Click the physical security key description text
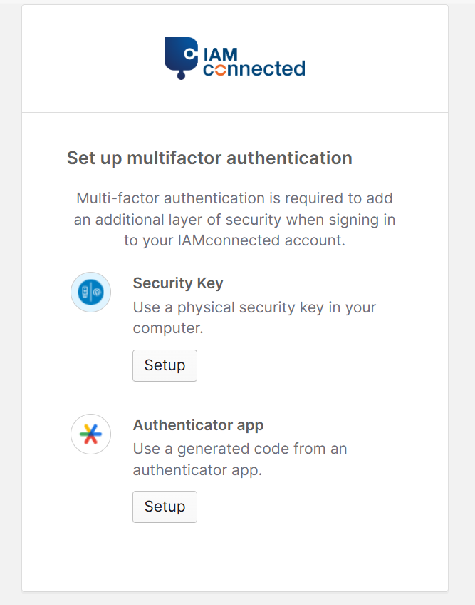Viewport: 475px width, 605px height. point(254,317)
